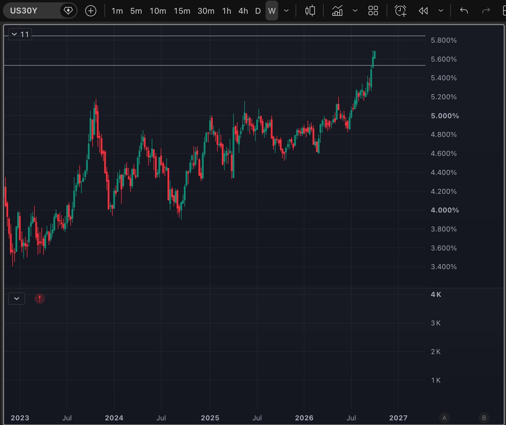
Task: Open the layout grid selector
Action: [373, 11]
